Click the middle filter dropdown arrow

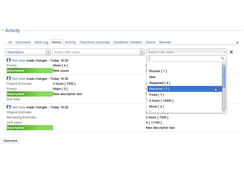tap(142, 52)
